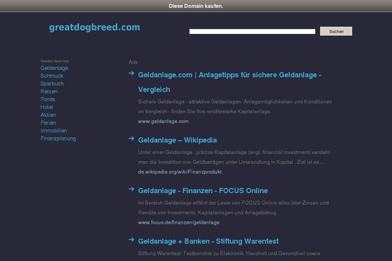Open 'Geldanlage.com | Anlagetipps für sichere Geldanlage' headline

tap(229, 82)
